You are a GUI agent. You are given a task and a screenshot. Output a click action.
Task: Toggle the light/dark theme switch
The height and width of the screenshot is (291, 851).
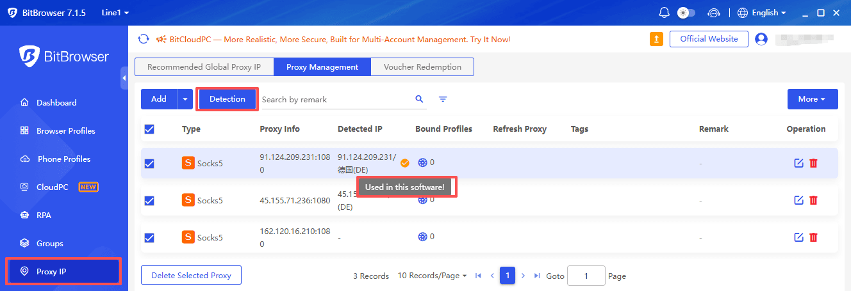[x=686, y=13]
